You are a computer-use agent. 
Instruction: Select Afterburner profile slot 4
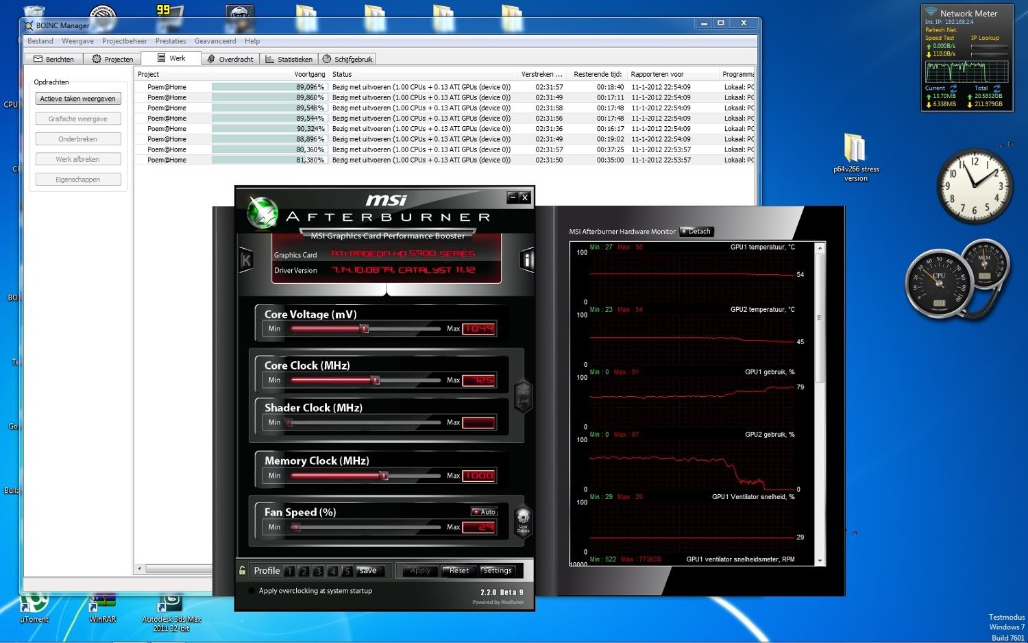click(332, 571)
